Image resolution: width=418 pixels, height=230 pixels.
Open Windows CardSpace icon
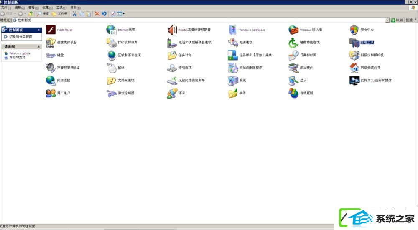tap(233, 30)
